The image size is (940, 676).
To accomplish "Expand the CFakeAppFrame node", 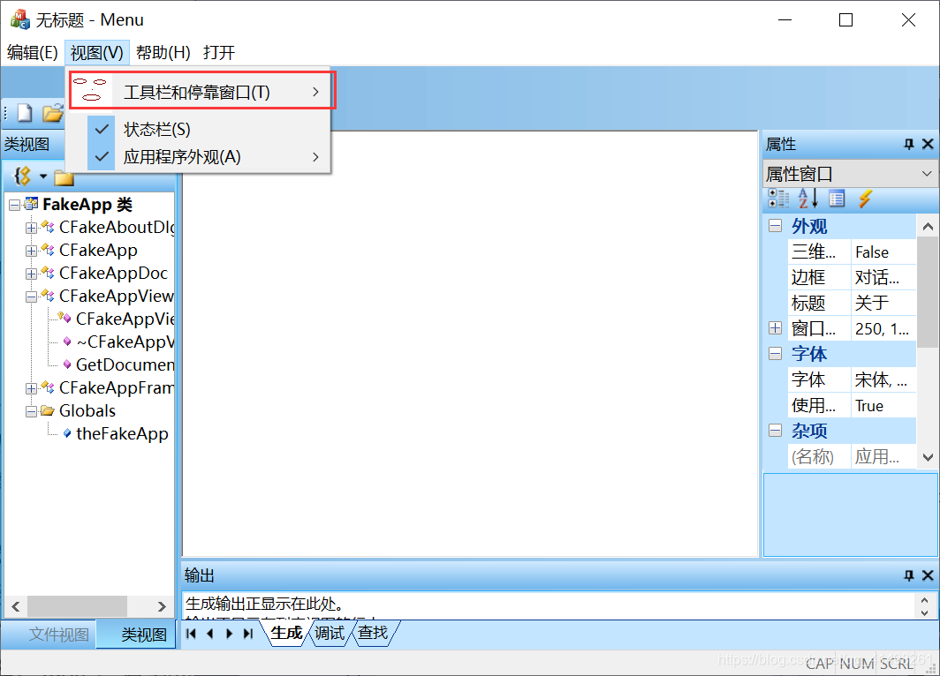I will tap(31, 388).
